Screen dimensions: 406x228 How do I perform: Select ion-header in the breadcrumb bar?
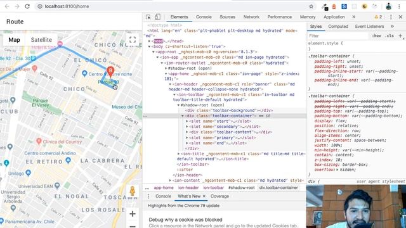(x=188, y=187)
